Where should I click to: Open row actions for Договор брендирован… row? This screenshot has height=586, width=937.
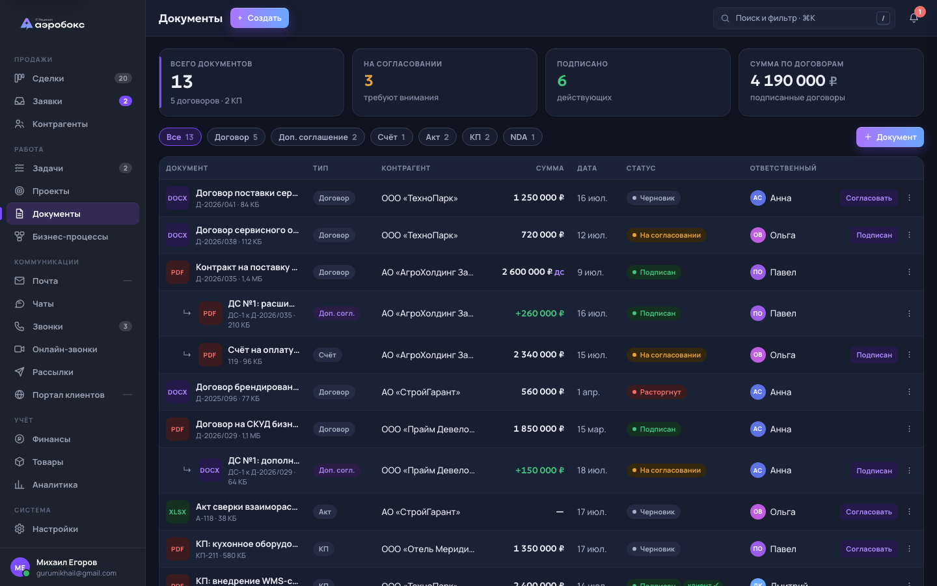pyautogui.click(x=909, y=392)
